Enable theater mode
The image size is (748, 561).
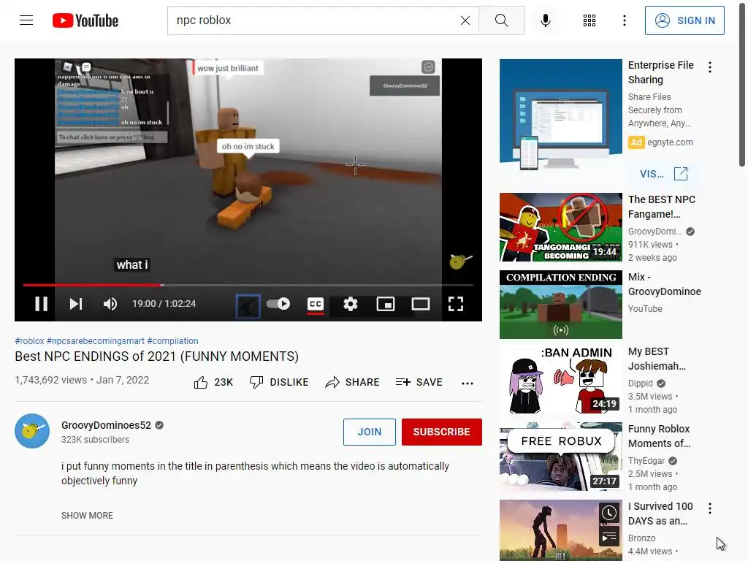[421, 304]
